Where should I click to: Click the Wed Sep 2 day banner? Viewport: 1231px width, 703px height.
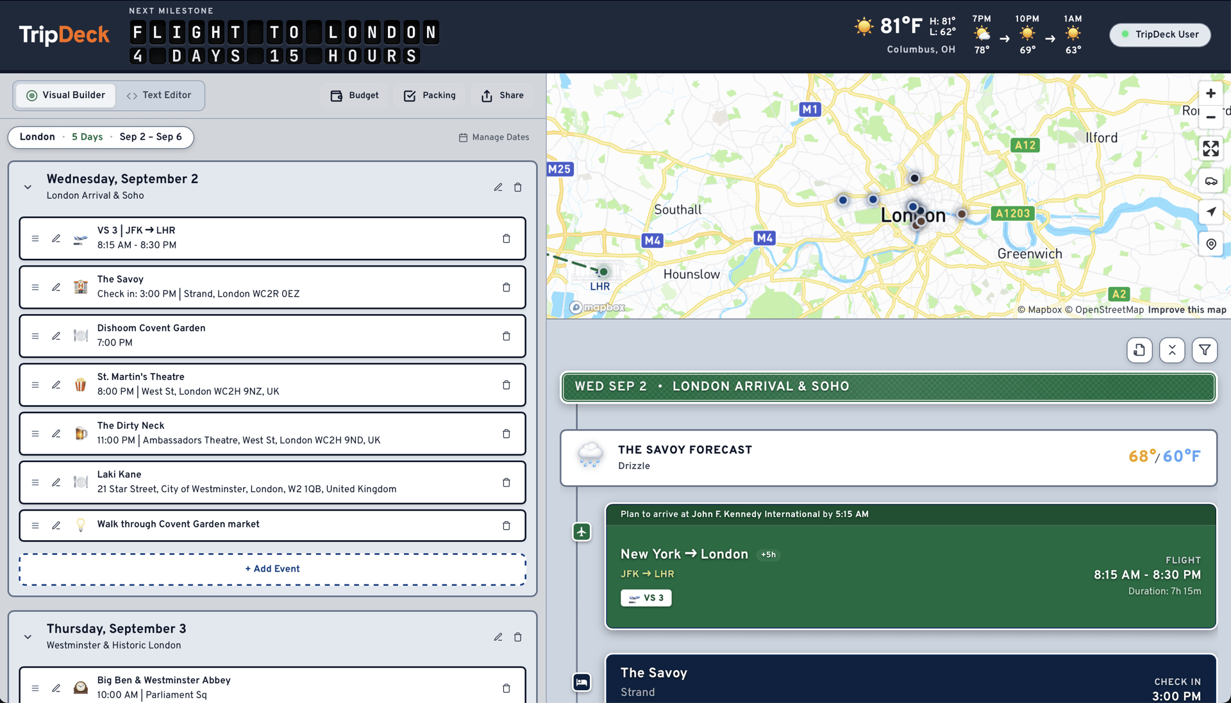(889, 386)
